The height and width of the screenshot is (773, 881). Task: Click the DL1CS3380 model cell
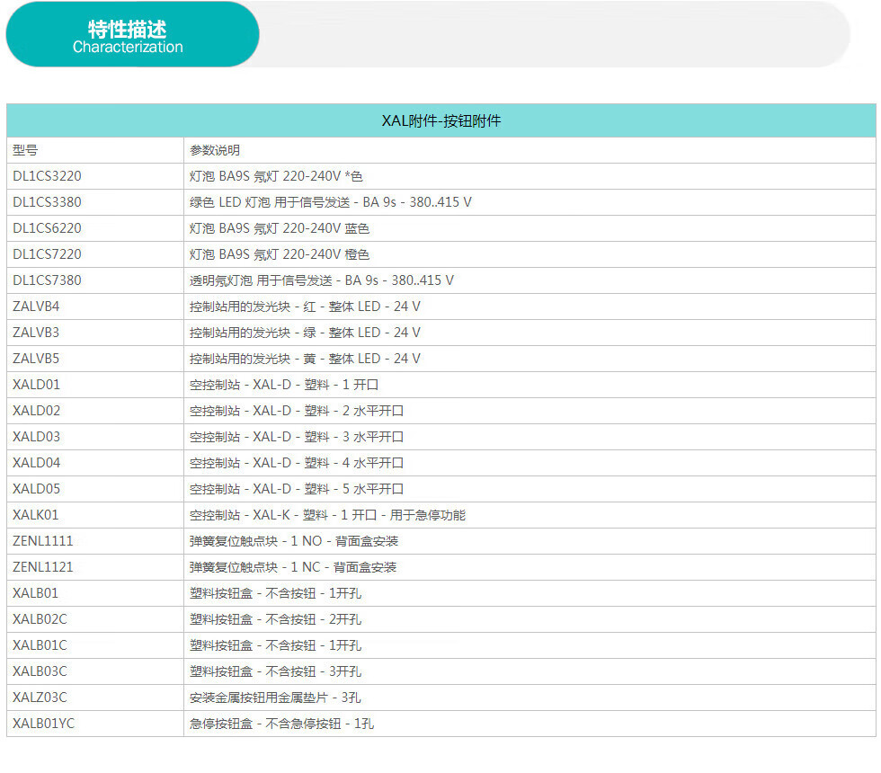point(47,202)
